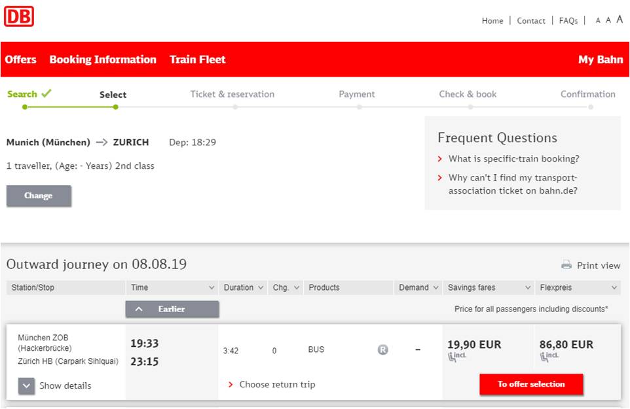This screenshot has width=630, height=409.
Task: Open the Duration column sort dropdown
Action: pyautogui.click(x=261, y=288)
